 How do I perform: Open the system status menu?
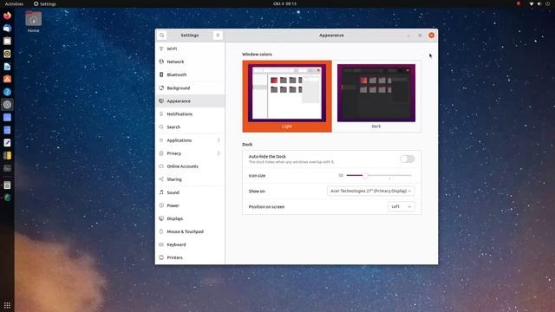(x=539, y=3)
